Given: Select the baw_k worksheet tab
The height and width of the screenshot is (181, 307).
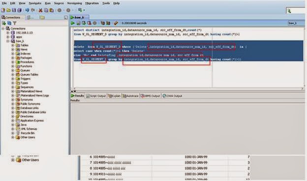Looking at the screenshot, I should point(79,17).
